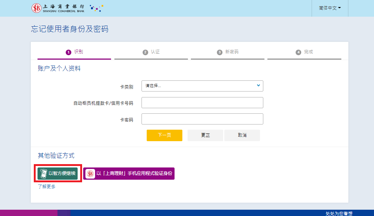
Task: Click the step 4 number circle
Action: coord(298,52)
